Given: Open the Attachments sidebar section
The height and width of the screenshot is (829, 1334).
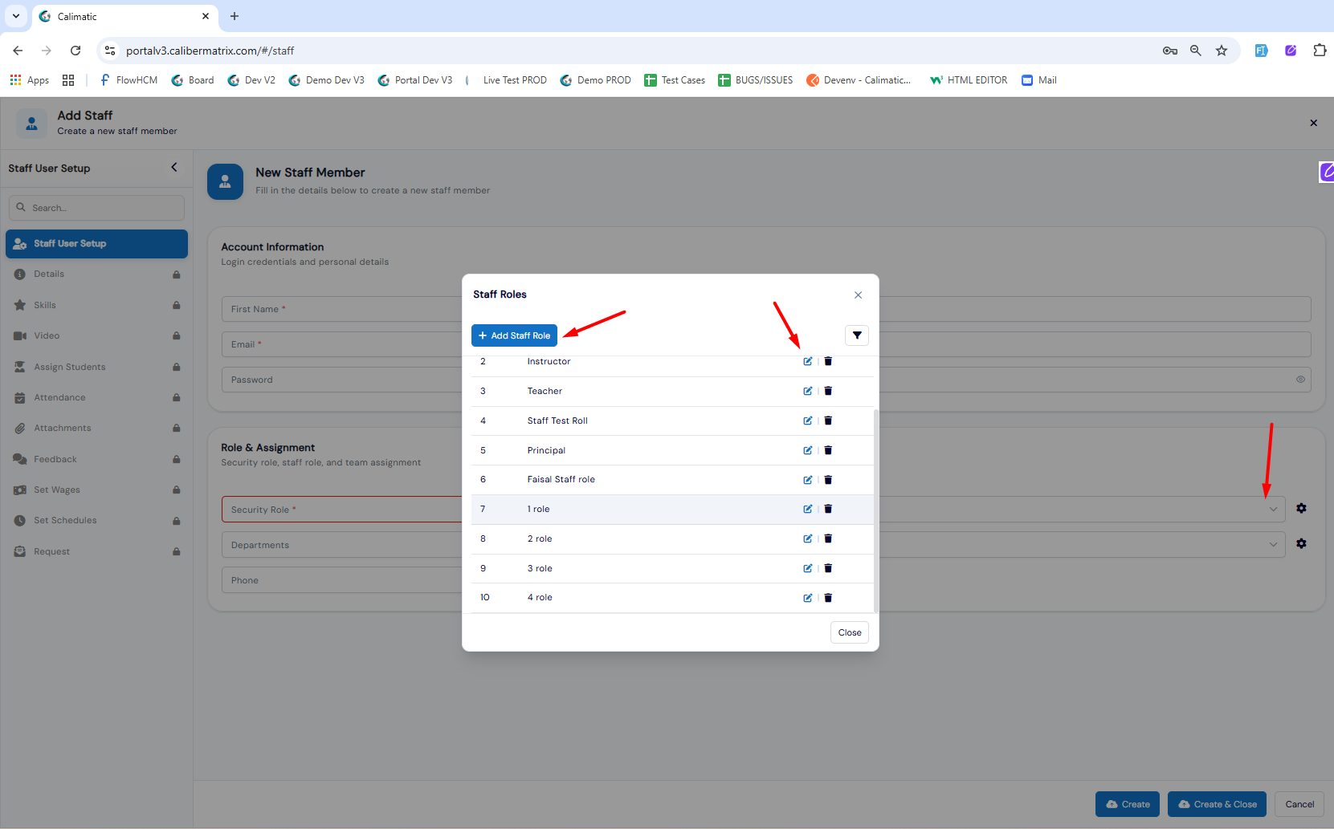Looking at the screenshot, I should [96, 428].
